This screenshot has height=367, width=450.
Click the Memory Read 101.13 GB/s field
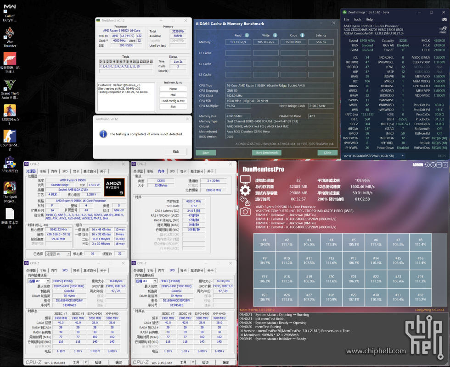[x=238, y=42]
